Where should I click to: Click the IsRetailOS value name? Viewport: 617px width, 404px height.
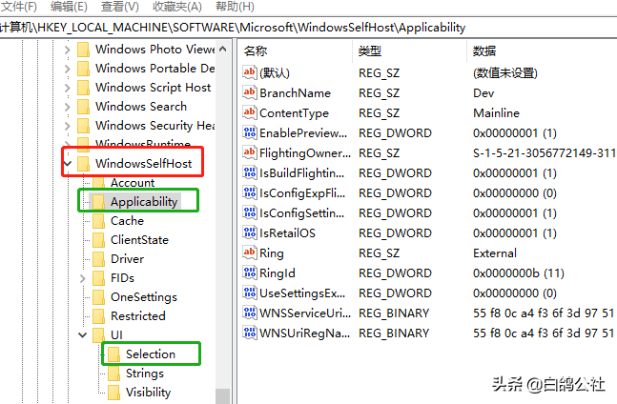[x=287, y=233]
